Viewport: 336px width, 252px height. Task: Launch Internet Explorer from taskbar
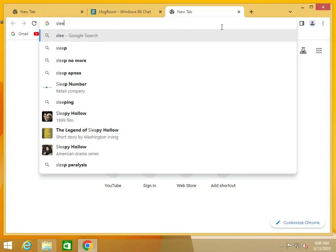(x=27, y=245)
